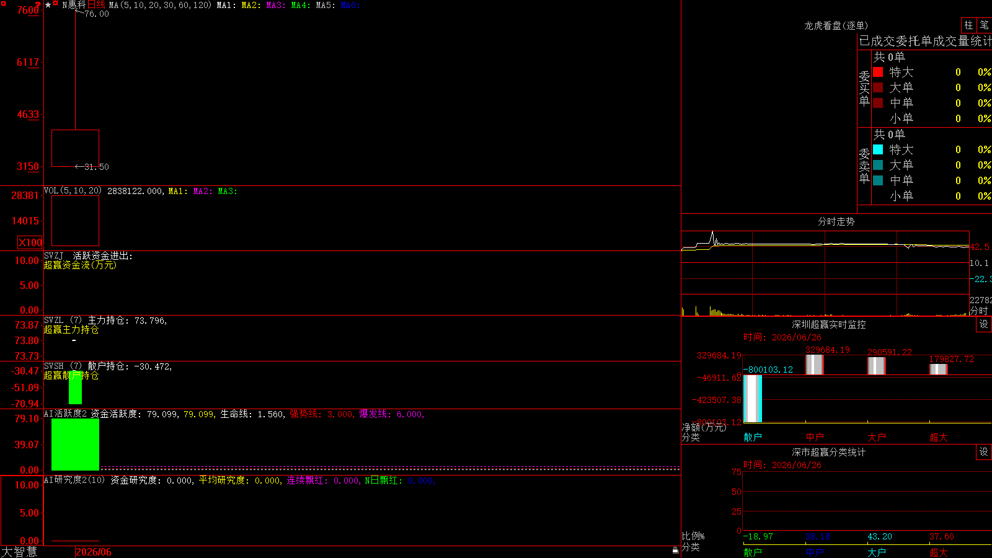Click the 31.50 low price annotation
The image size is (992, 558).
point(96,167)
